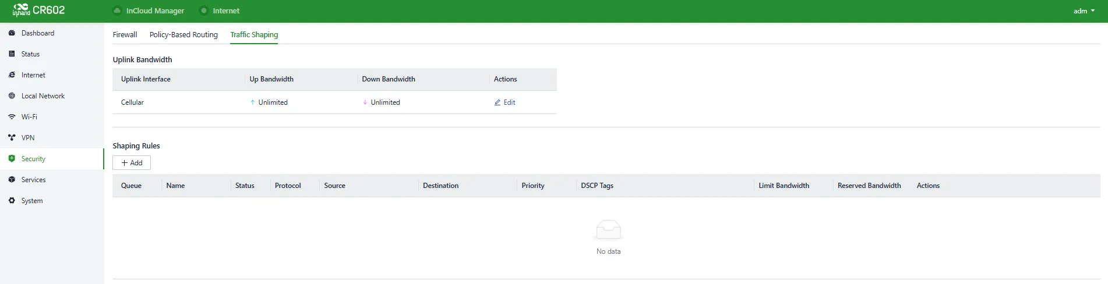Image resolution: width=1108 pixels, height=284 pixels.
Task: Switch to the Firewall tab
Action: [125, 35]
